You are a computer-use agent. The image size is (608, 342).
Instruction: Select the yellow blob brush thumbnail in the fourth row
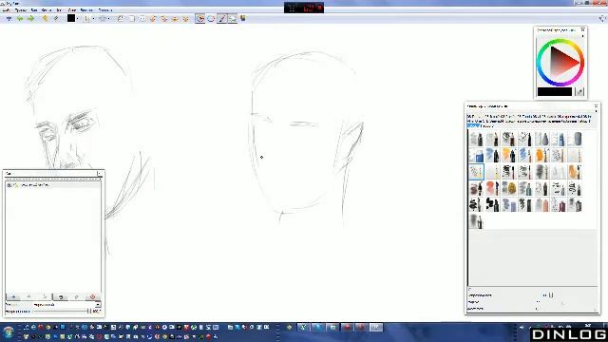(x=509, y=188)
